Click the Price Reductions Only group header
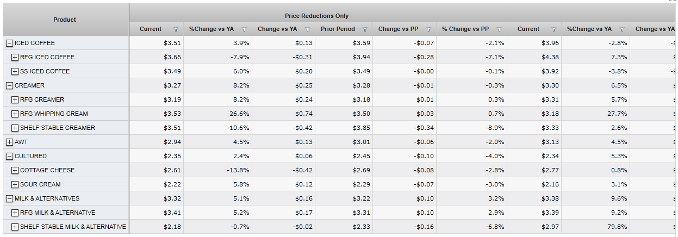The image size is (678, 237). point(317,16)
